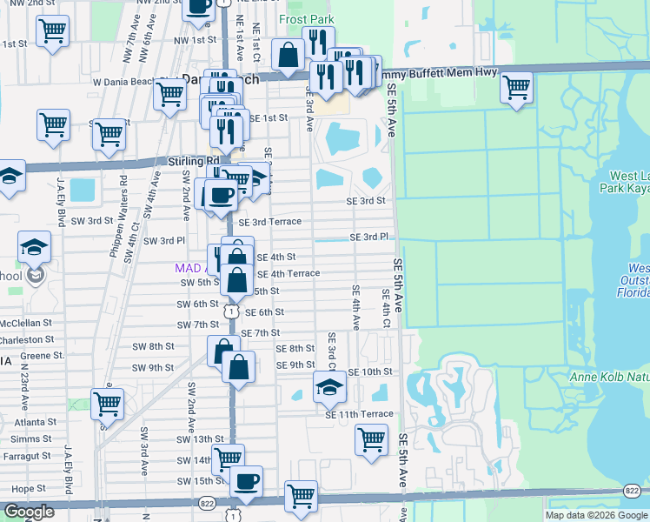Click the shopping bag marker right of SW 9th St
Image resolution: width=650 pixels, height=522 pixels.
(x=238, y=369)
